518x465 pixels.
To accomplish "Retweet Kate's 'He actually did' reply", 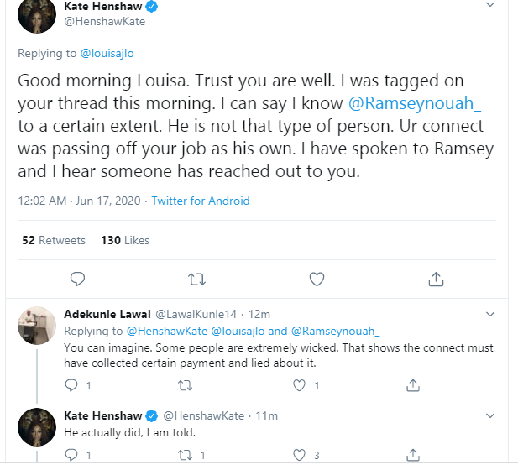I will (x=186, y=455).
